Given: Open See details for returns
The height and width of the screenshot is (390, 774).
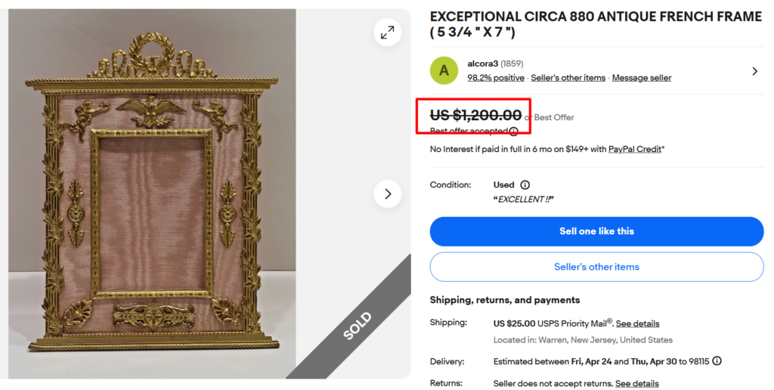Looking at the screenshot, I should 636,384.
